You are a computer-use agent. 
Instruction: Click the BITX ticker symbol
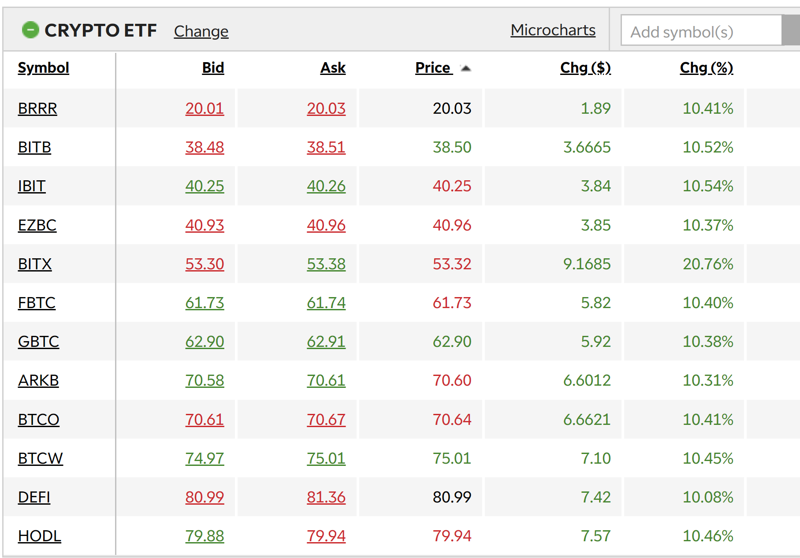[x=35, y=264]
